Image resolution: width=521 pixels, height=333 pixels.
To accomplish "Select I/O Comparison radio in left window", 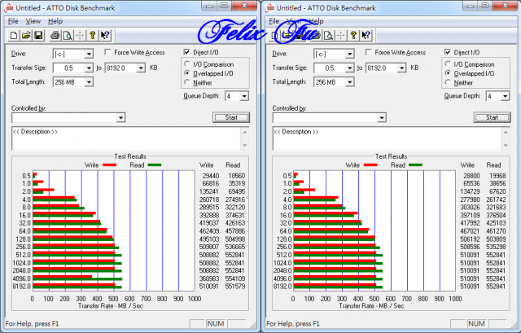I will [187, 64].
